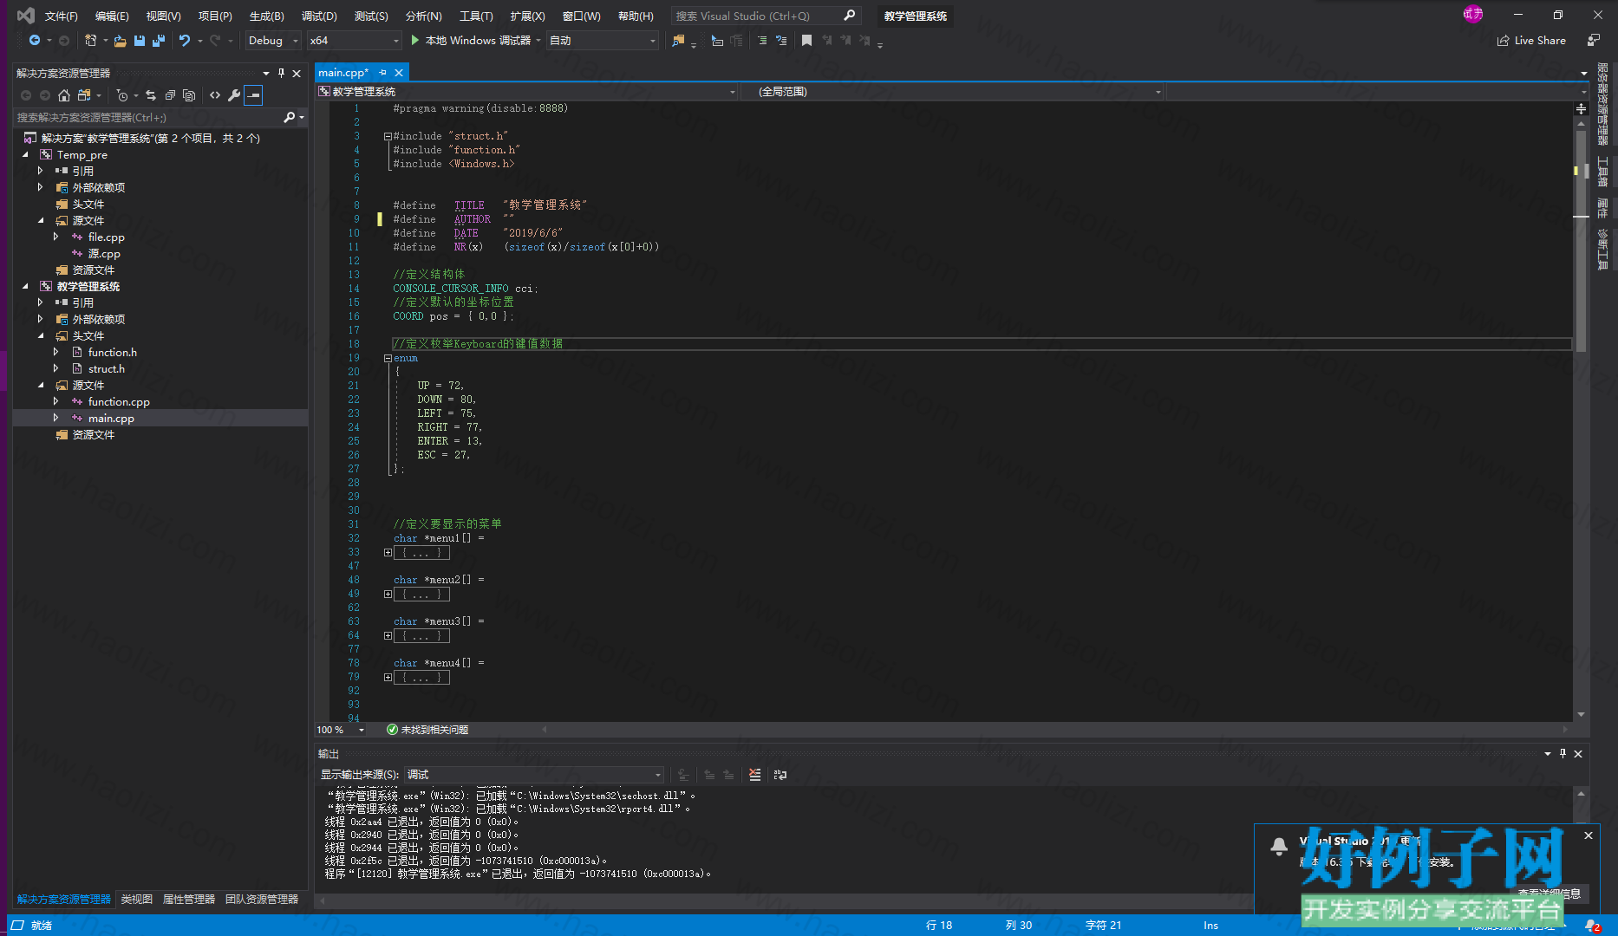Screen dimensions: 1618x936
Task: Collapse the #include block at line 3
Action: click(388, 136)
